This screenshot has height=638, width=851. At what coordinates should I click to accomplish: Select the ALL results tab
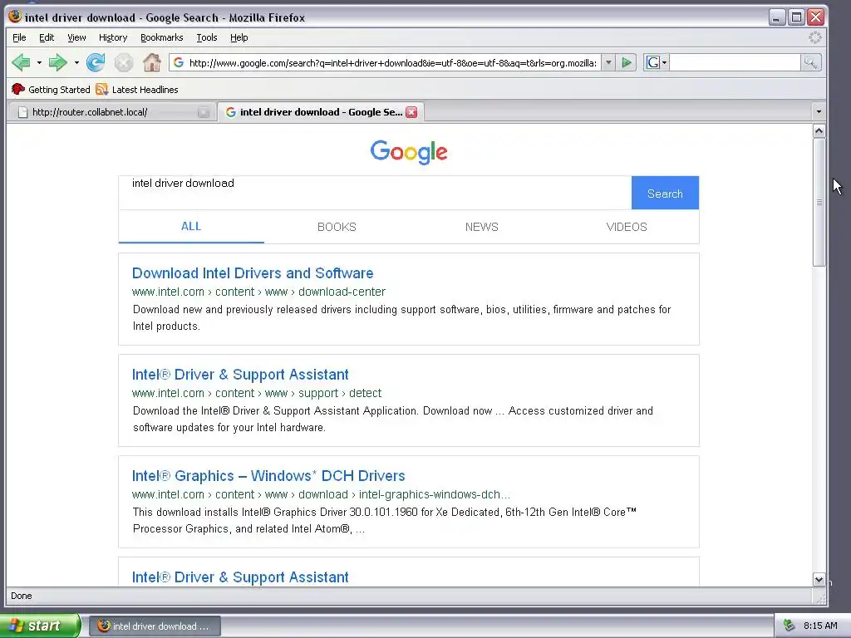tap(191, 226)
